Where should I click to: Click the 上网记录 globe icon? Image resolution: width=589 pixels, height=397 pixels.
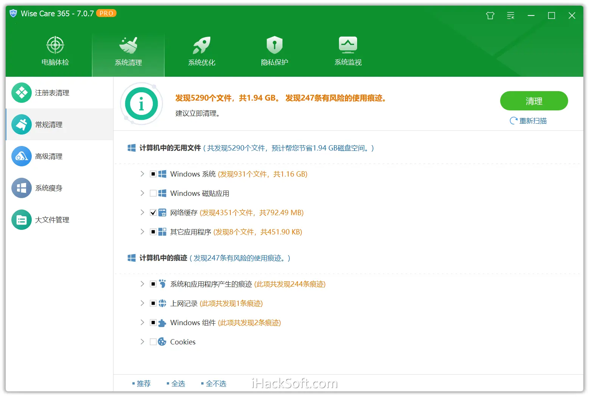[162, 303]
